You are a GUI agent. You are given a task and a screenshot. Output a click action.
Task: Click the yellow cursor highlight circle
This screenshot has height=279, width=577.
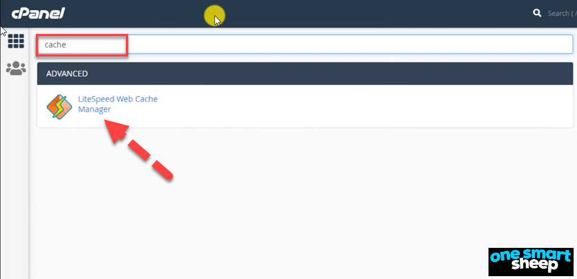coord(215,16)
